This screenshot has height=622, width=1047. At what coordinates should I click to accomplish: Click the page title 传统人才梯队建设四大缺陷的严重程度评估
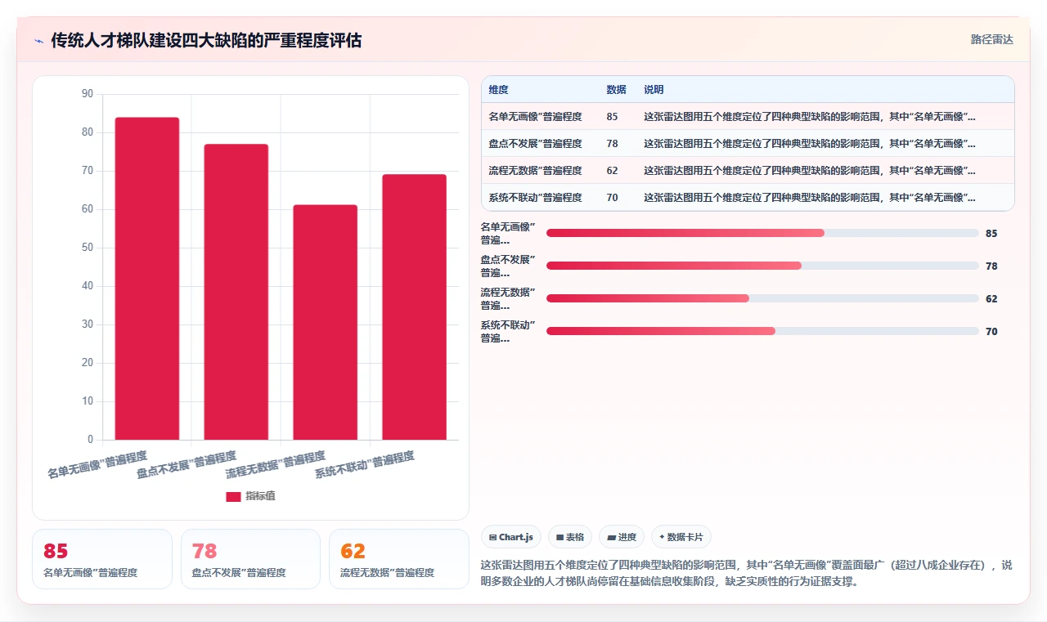point(206,40)
